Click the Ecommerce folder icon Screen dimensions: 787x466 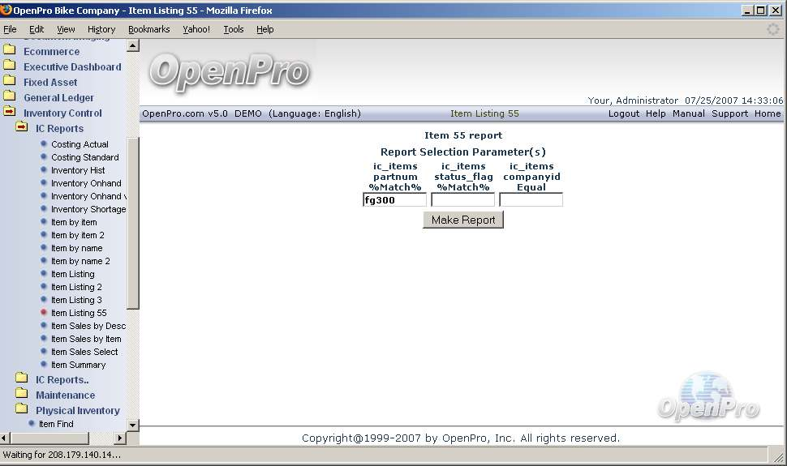[10, 51]
